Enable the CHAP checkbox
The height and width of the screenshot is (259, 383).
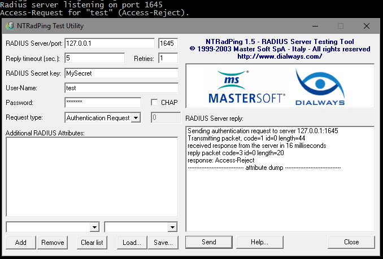pyautogui.click(x=154, y=103)
